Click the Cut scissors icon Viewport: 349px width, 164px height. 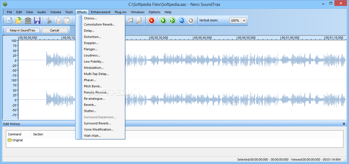coord(49,20)
